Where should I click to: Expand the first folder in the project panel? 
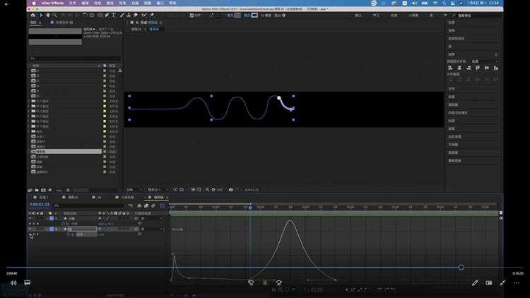point(29,100)
